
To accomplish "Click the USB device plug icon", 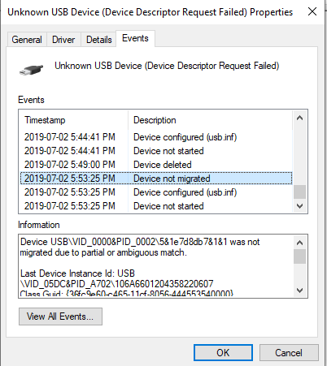I will 31,70.
